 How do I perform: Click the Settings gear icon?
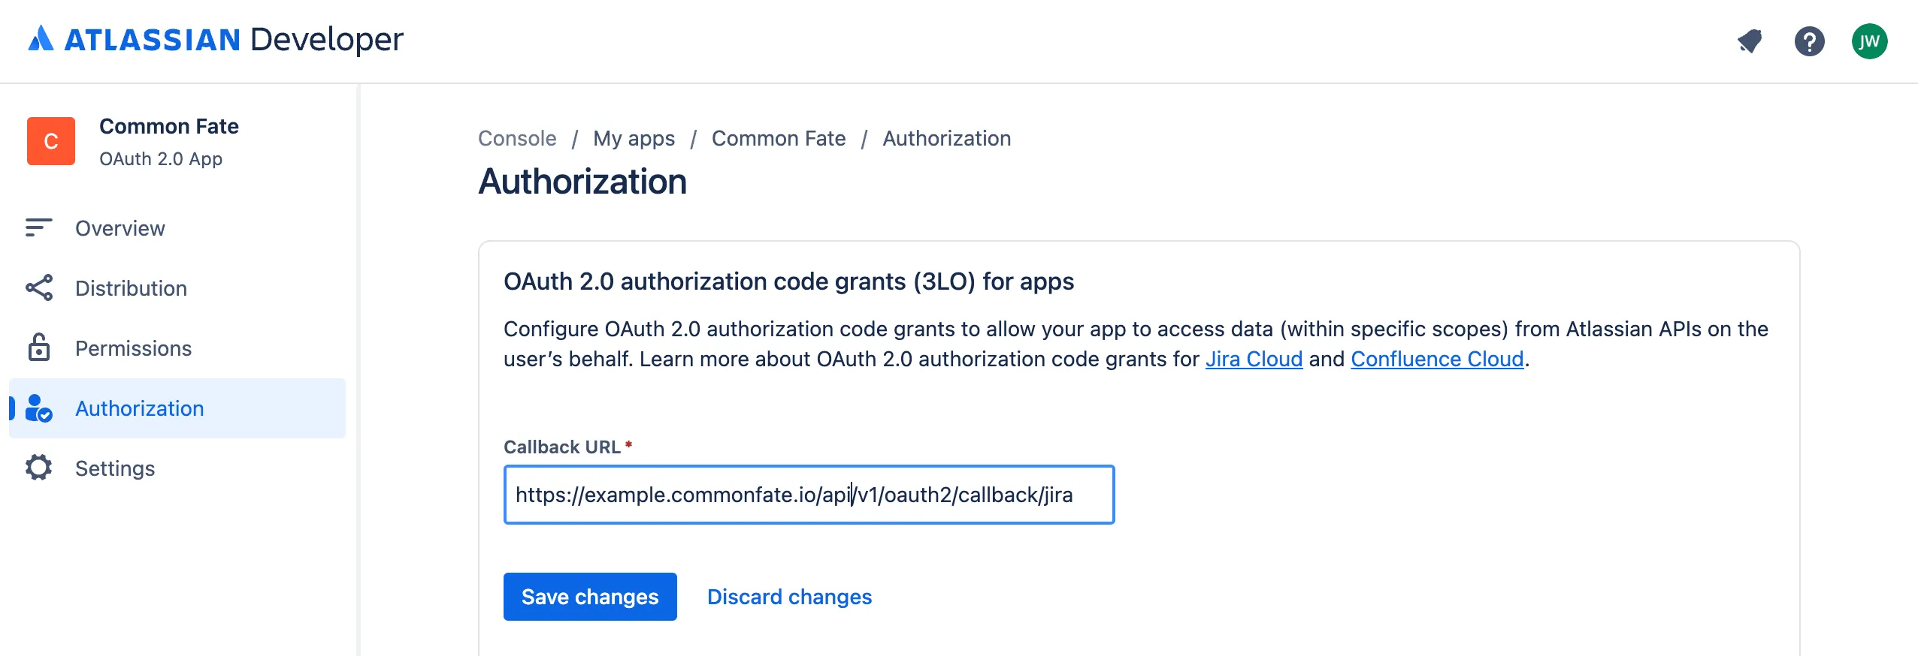coord(39,468)
